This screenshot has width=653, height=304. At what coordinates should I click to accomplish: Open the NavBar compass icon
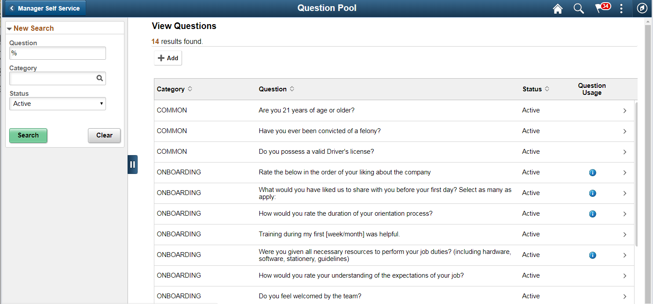(642, 9)
